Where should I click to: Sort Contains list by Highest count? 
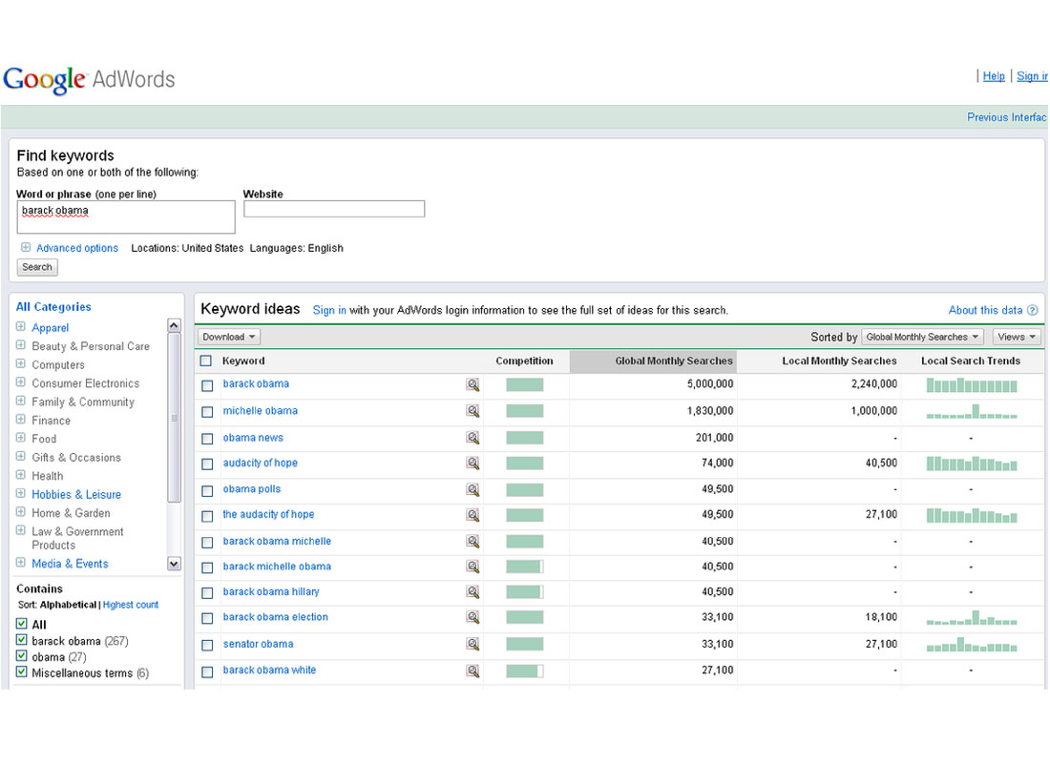coord(131,605)
